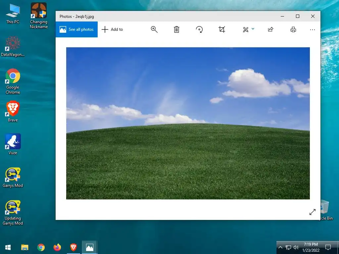Viewport: 339px width, 254px height.
Task: Open the See more ellipsis menu
Action: 313,29
